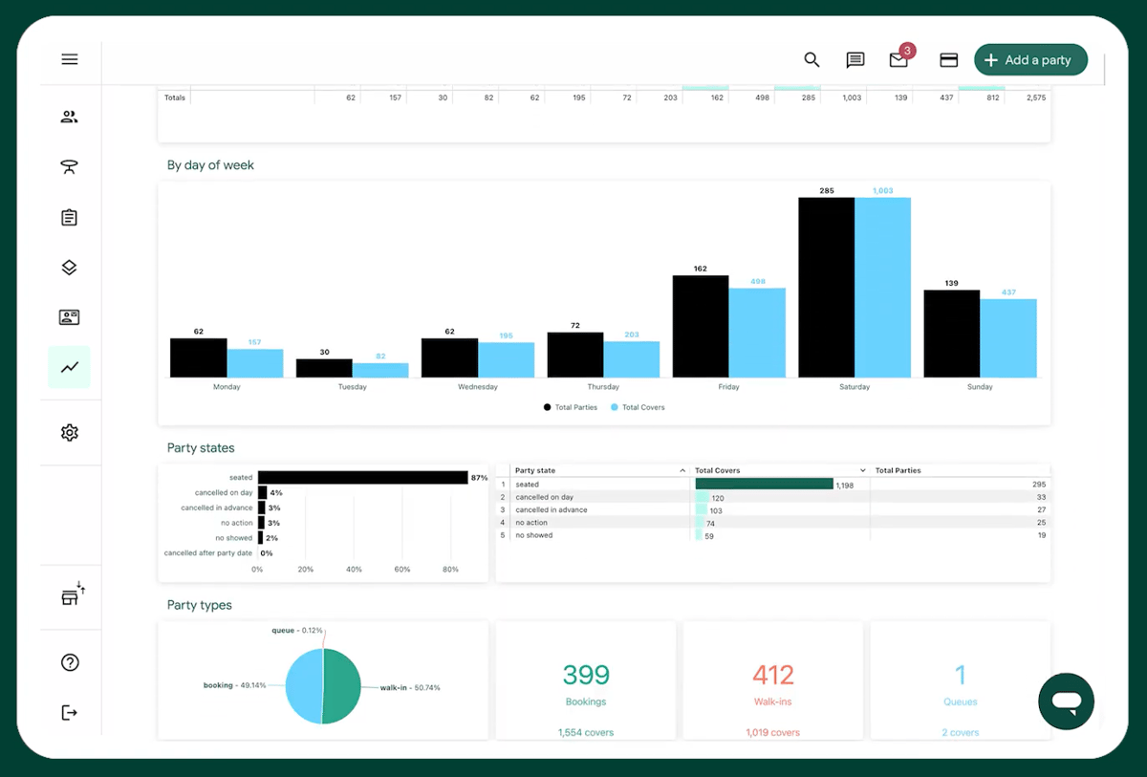Open the guests section in the sidebar
Viewport: 1147px width, 777px height.
(69, 116)
